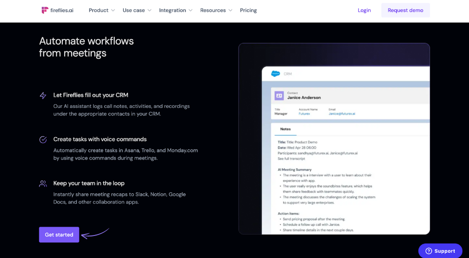
Task: Expand the Use case menu
Action: tap(137, 10)
